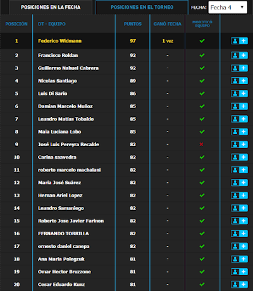Viewport: 253px width, 291px height.
Task: Open Guillermo Nahuel Cabrera's team
Action: click(x=68, y=68)
